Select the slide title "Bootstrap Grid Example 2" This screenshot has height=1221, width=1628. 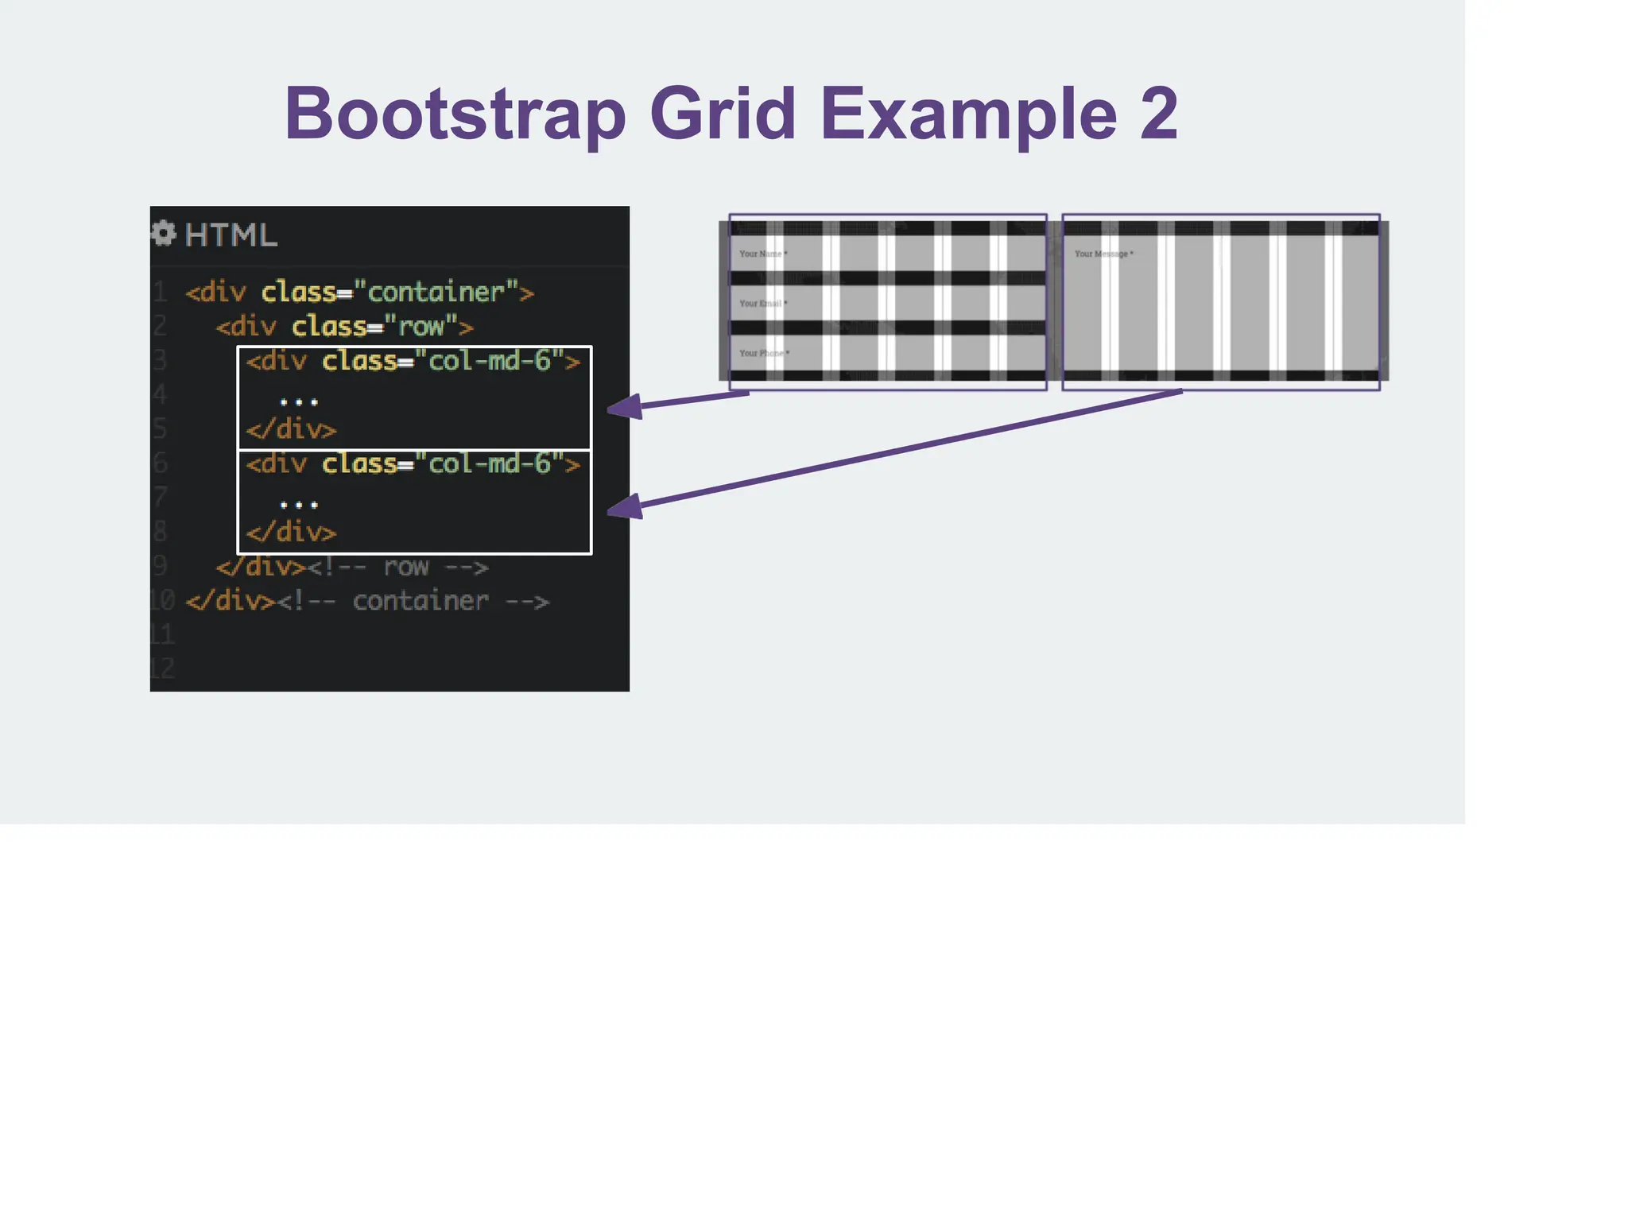(731, 114)
